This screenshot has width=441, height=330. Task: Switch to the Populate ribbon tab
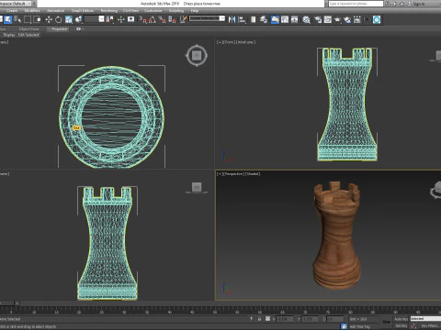[59, 29]
